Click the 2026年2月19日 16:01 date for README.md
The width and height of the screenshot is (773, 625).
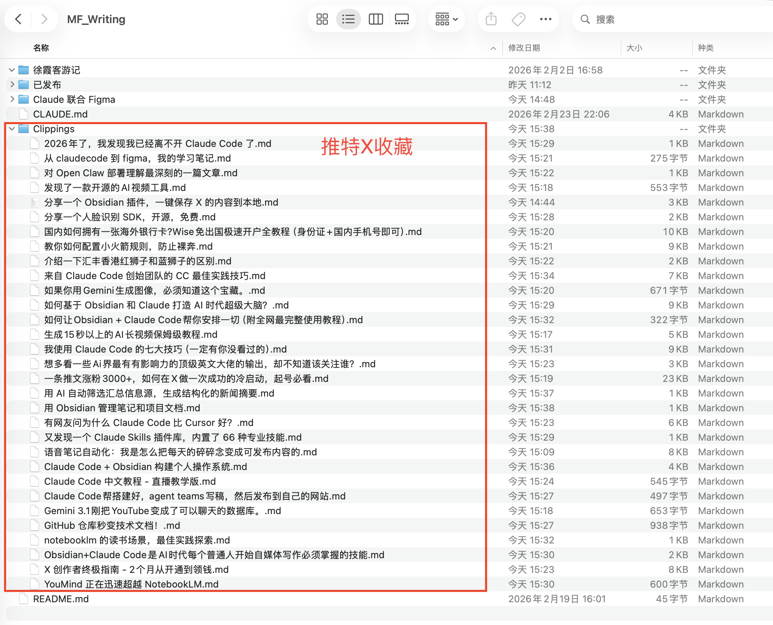coord(557,599)
